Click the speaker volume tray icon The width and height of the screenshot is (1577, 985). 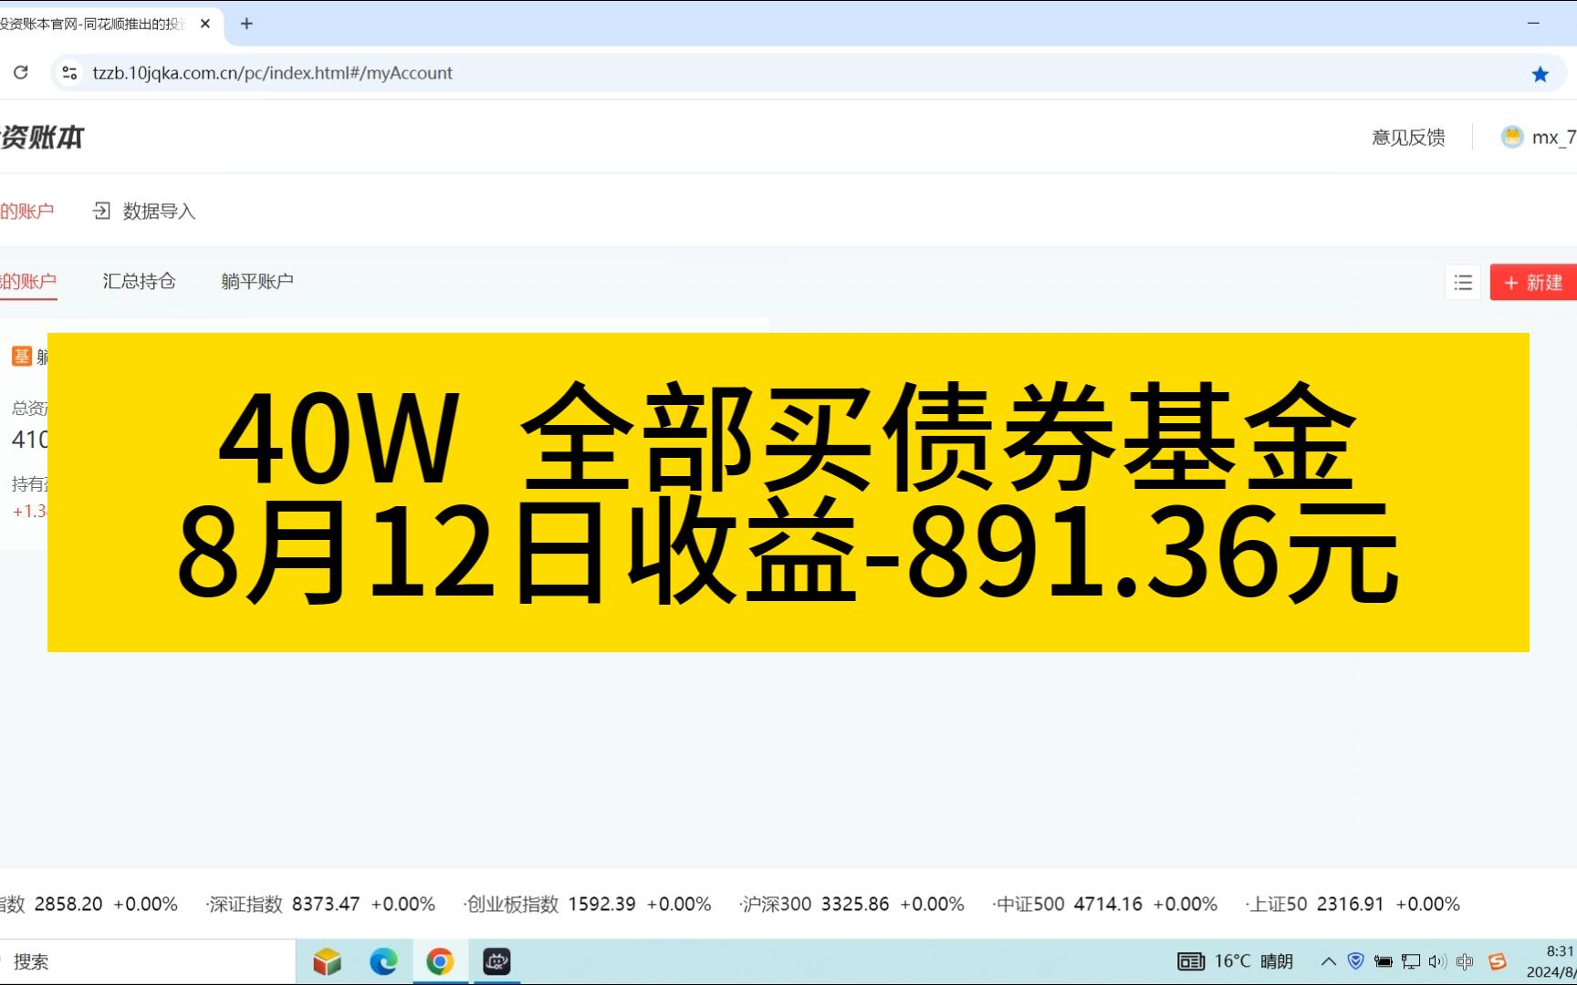click(1437, 961)
